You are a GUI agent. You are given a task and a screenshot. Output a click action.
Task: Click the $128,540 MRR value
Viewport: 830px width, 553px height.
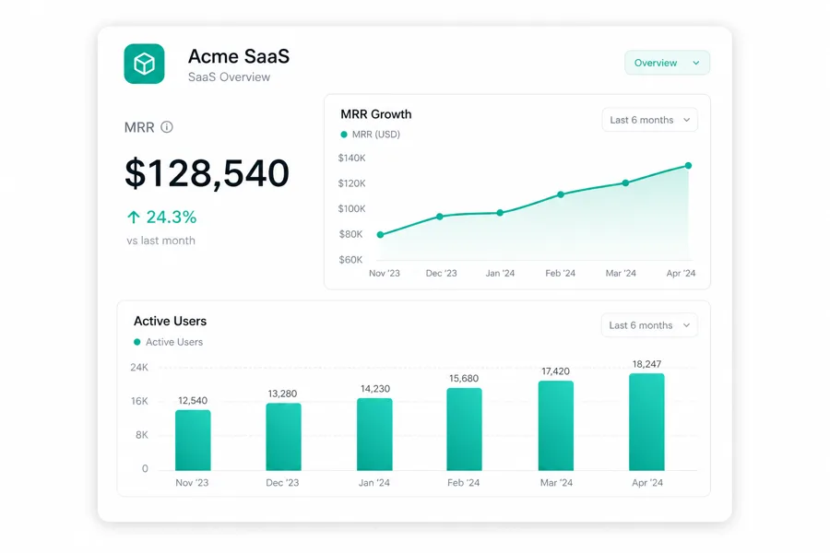[207, 173]
